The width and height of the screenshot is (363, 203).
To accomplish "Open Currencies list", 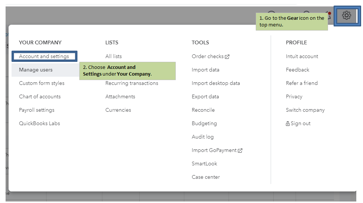I will click(118, 110).
